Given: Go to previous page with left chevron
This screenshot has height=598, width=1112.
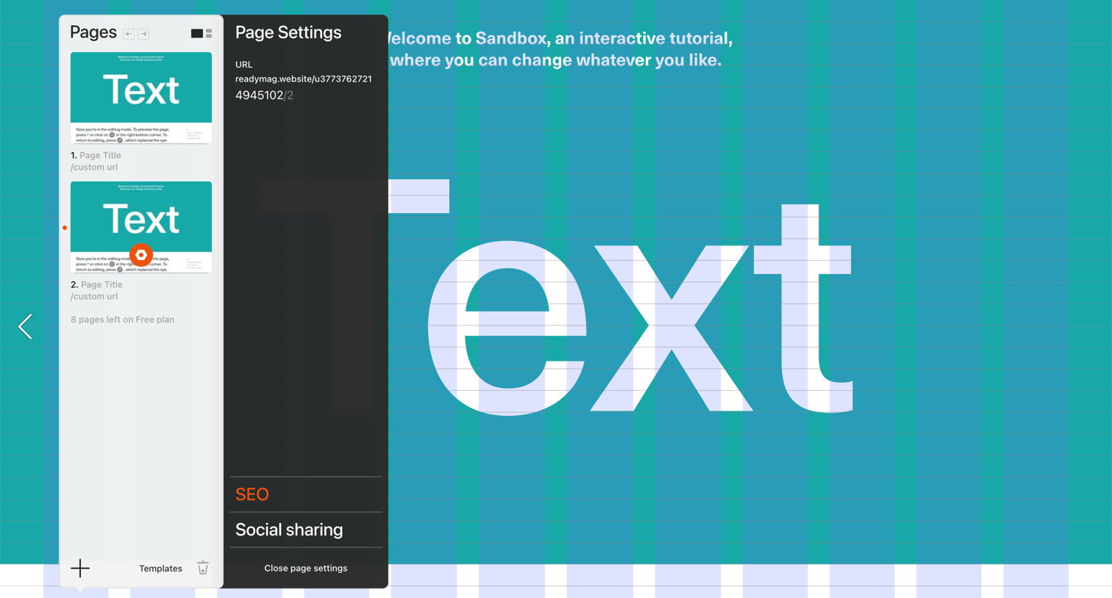Looking at the screenshot, I should click(x=25, y=326).
